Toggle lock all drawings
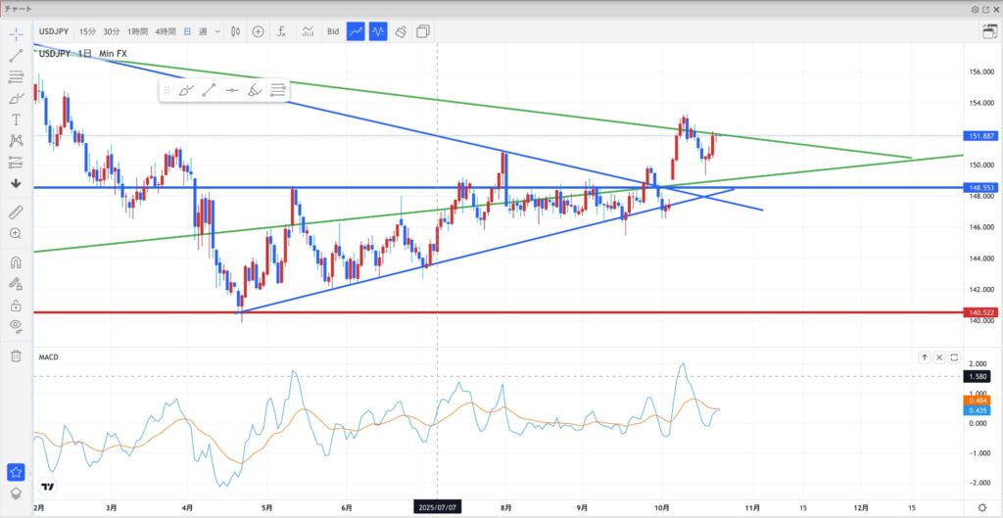Screen dimensions: 1003x518 click(16, 305)
